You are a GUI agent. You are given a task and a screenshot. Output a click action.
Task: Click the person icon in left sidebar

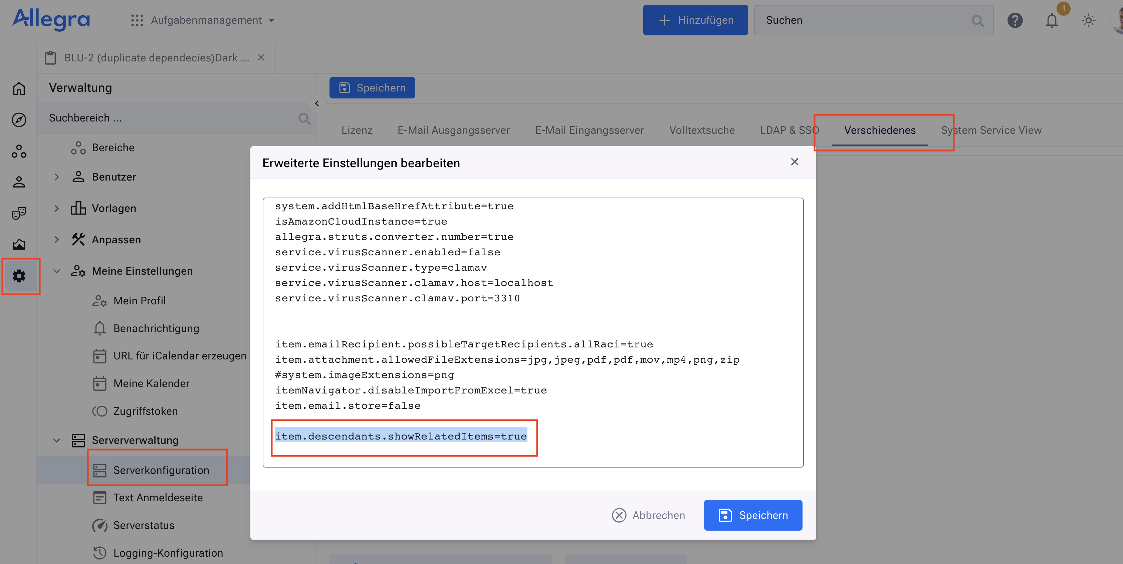click(x=19, y=182)
